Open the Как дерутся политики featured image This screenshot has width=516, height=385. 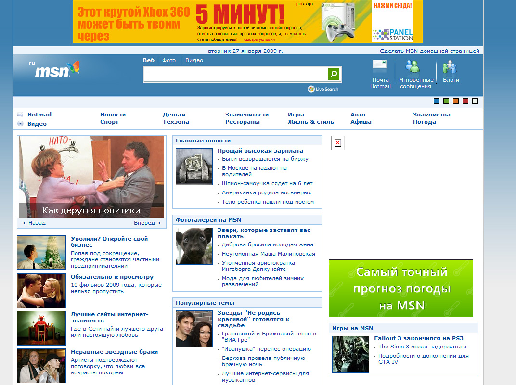91,176
